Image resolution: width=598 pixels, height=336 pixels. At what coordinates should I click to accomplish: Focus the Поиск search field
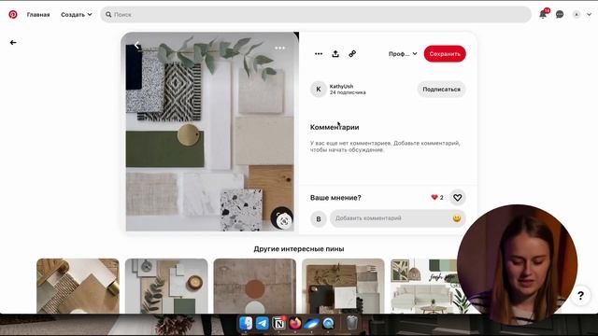(316, 15)
